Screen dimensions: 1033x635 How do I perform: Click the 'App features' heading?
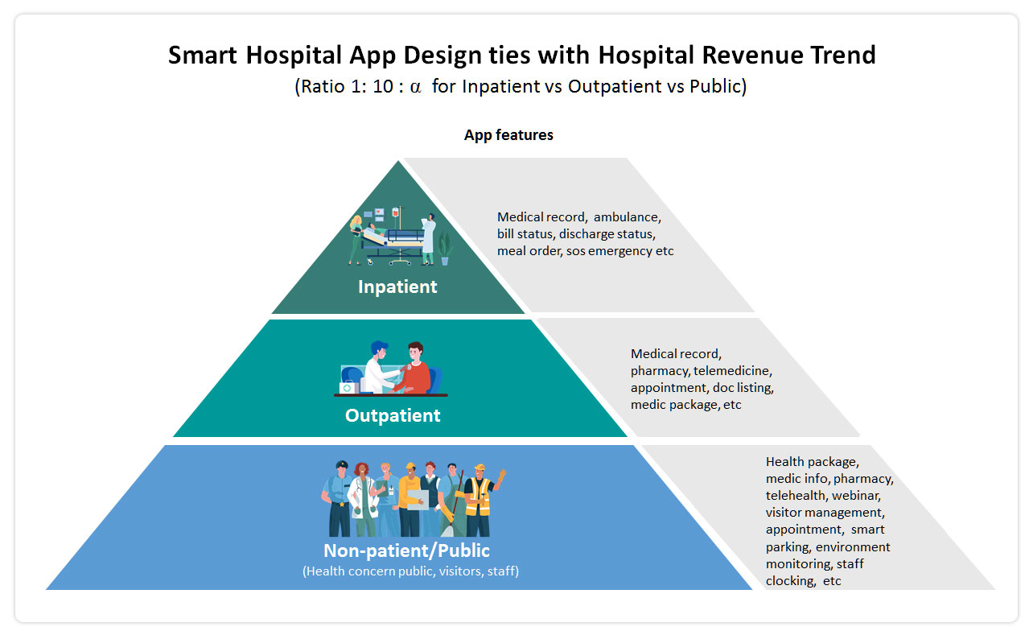point(508,135)
